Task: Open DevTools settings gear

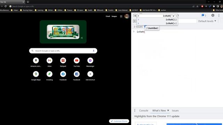Action: tap(213, 15)
